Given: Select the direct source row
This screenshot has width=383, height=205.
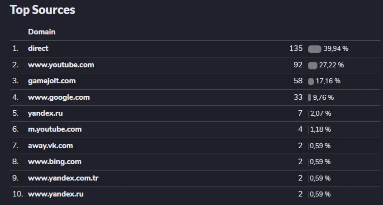Looking at the screenshot, I should point(195,49).
